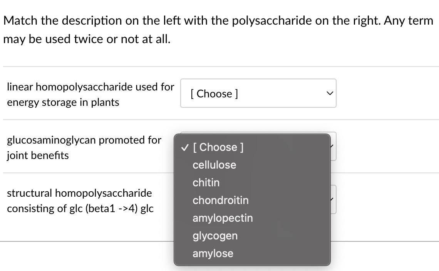
Task: Pick "amylose" at the bottom of the list
Action: point(213,253)
